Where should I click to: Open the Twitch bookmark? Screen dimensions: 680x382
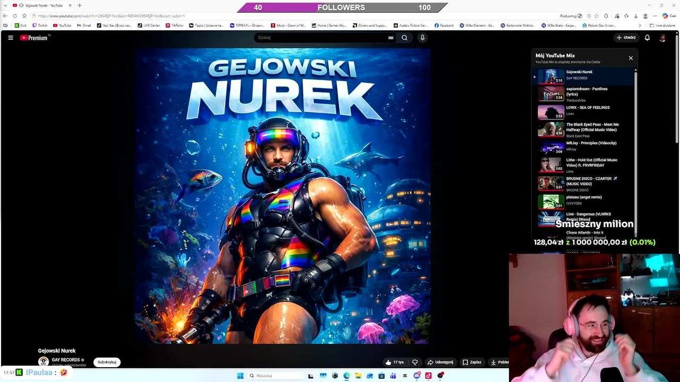click(40, 25)
